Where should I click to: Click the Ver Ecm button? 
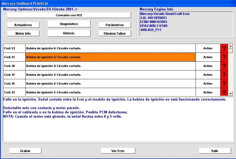(x=118, y=151)
